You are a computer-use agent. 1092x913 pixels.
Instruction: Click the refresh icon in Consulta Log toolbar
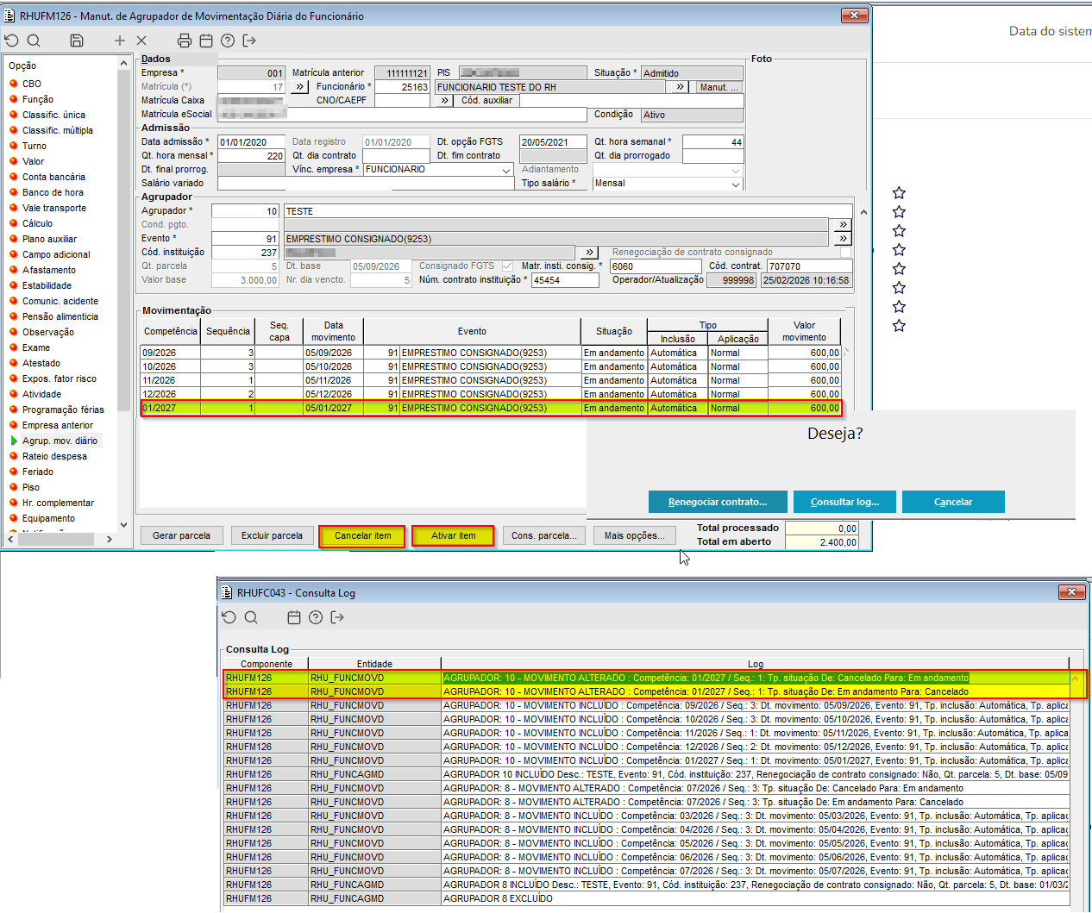229,617
